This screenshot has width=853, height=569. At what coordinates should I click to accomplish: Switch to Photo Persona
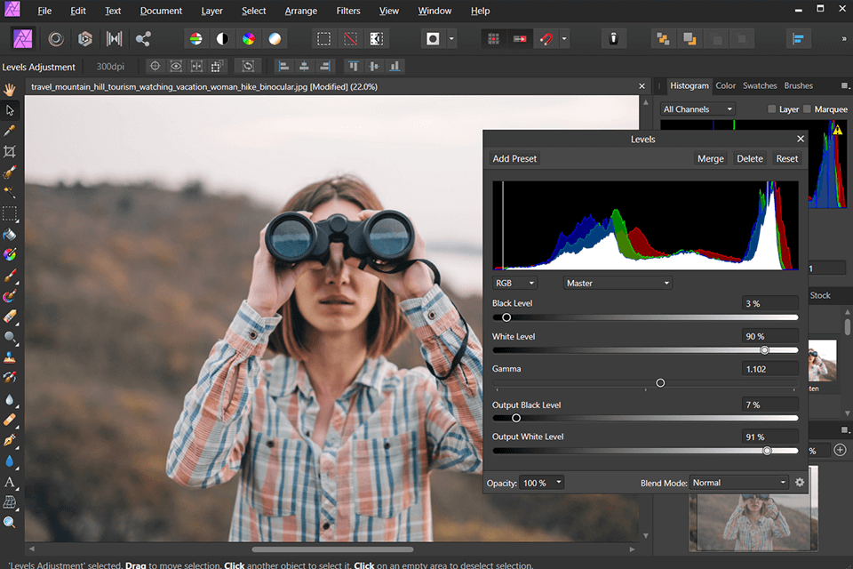(23, 38)
